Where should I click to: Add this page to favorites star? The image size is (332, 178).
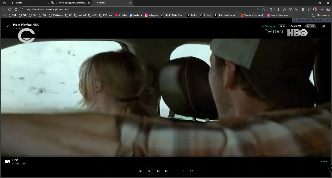[264, 9]
